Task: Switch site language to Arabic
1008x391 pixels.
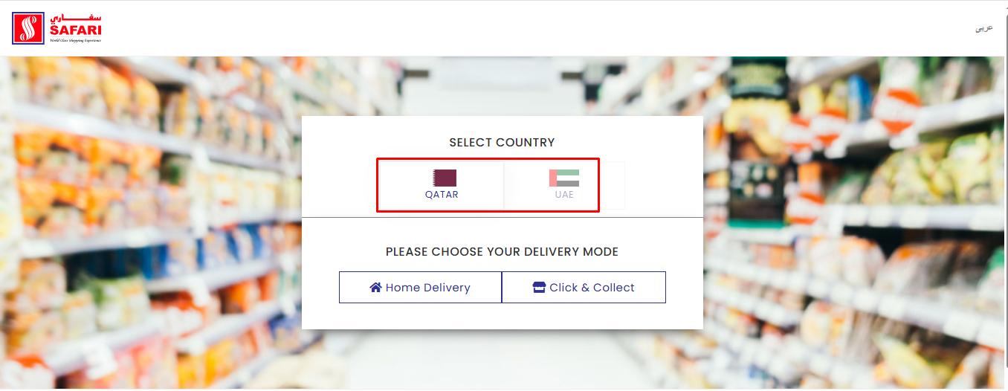Action: point(984,28)
